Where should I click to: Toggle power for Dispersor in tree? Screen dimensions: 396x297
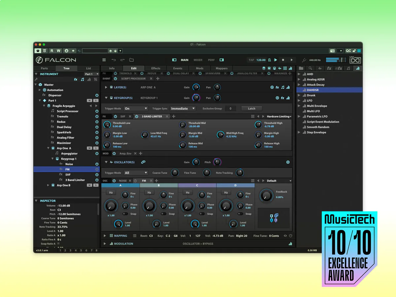97,95
